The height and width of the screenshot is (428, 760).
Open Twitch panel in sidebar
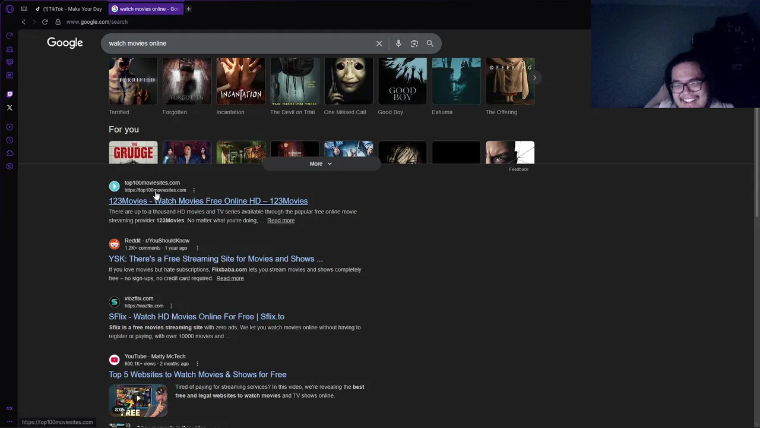9,95
